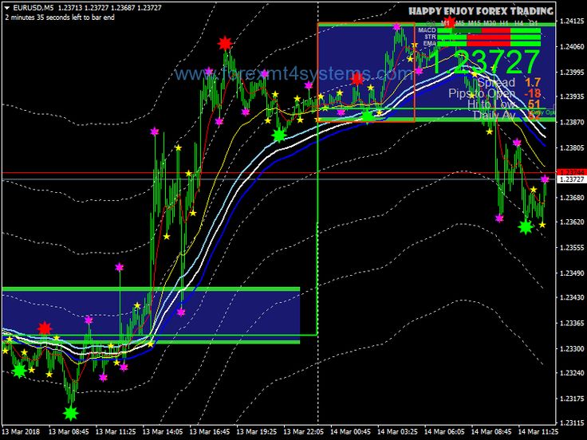587x440 pixels.
Task: Select the large green star at the chart's lowest low
Action: point(70,414)
